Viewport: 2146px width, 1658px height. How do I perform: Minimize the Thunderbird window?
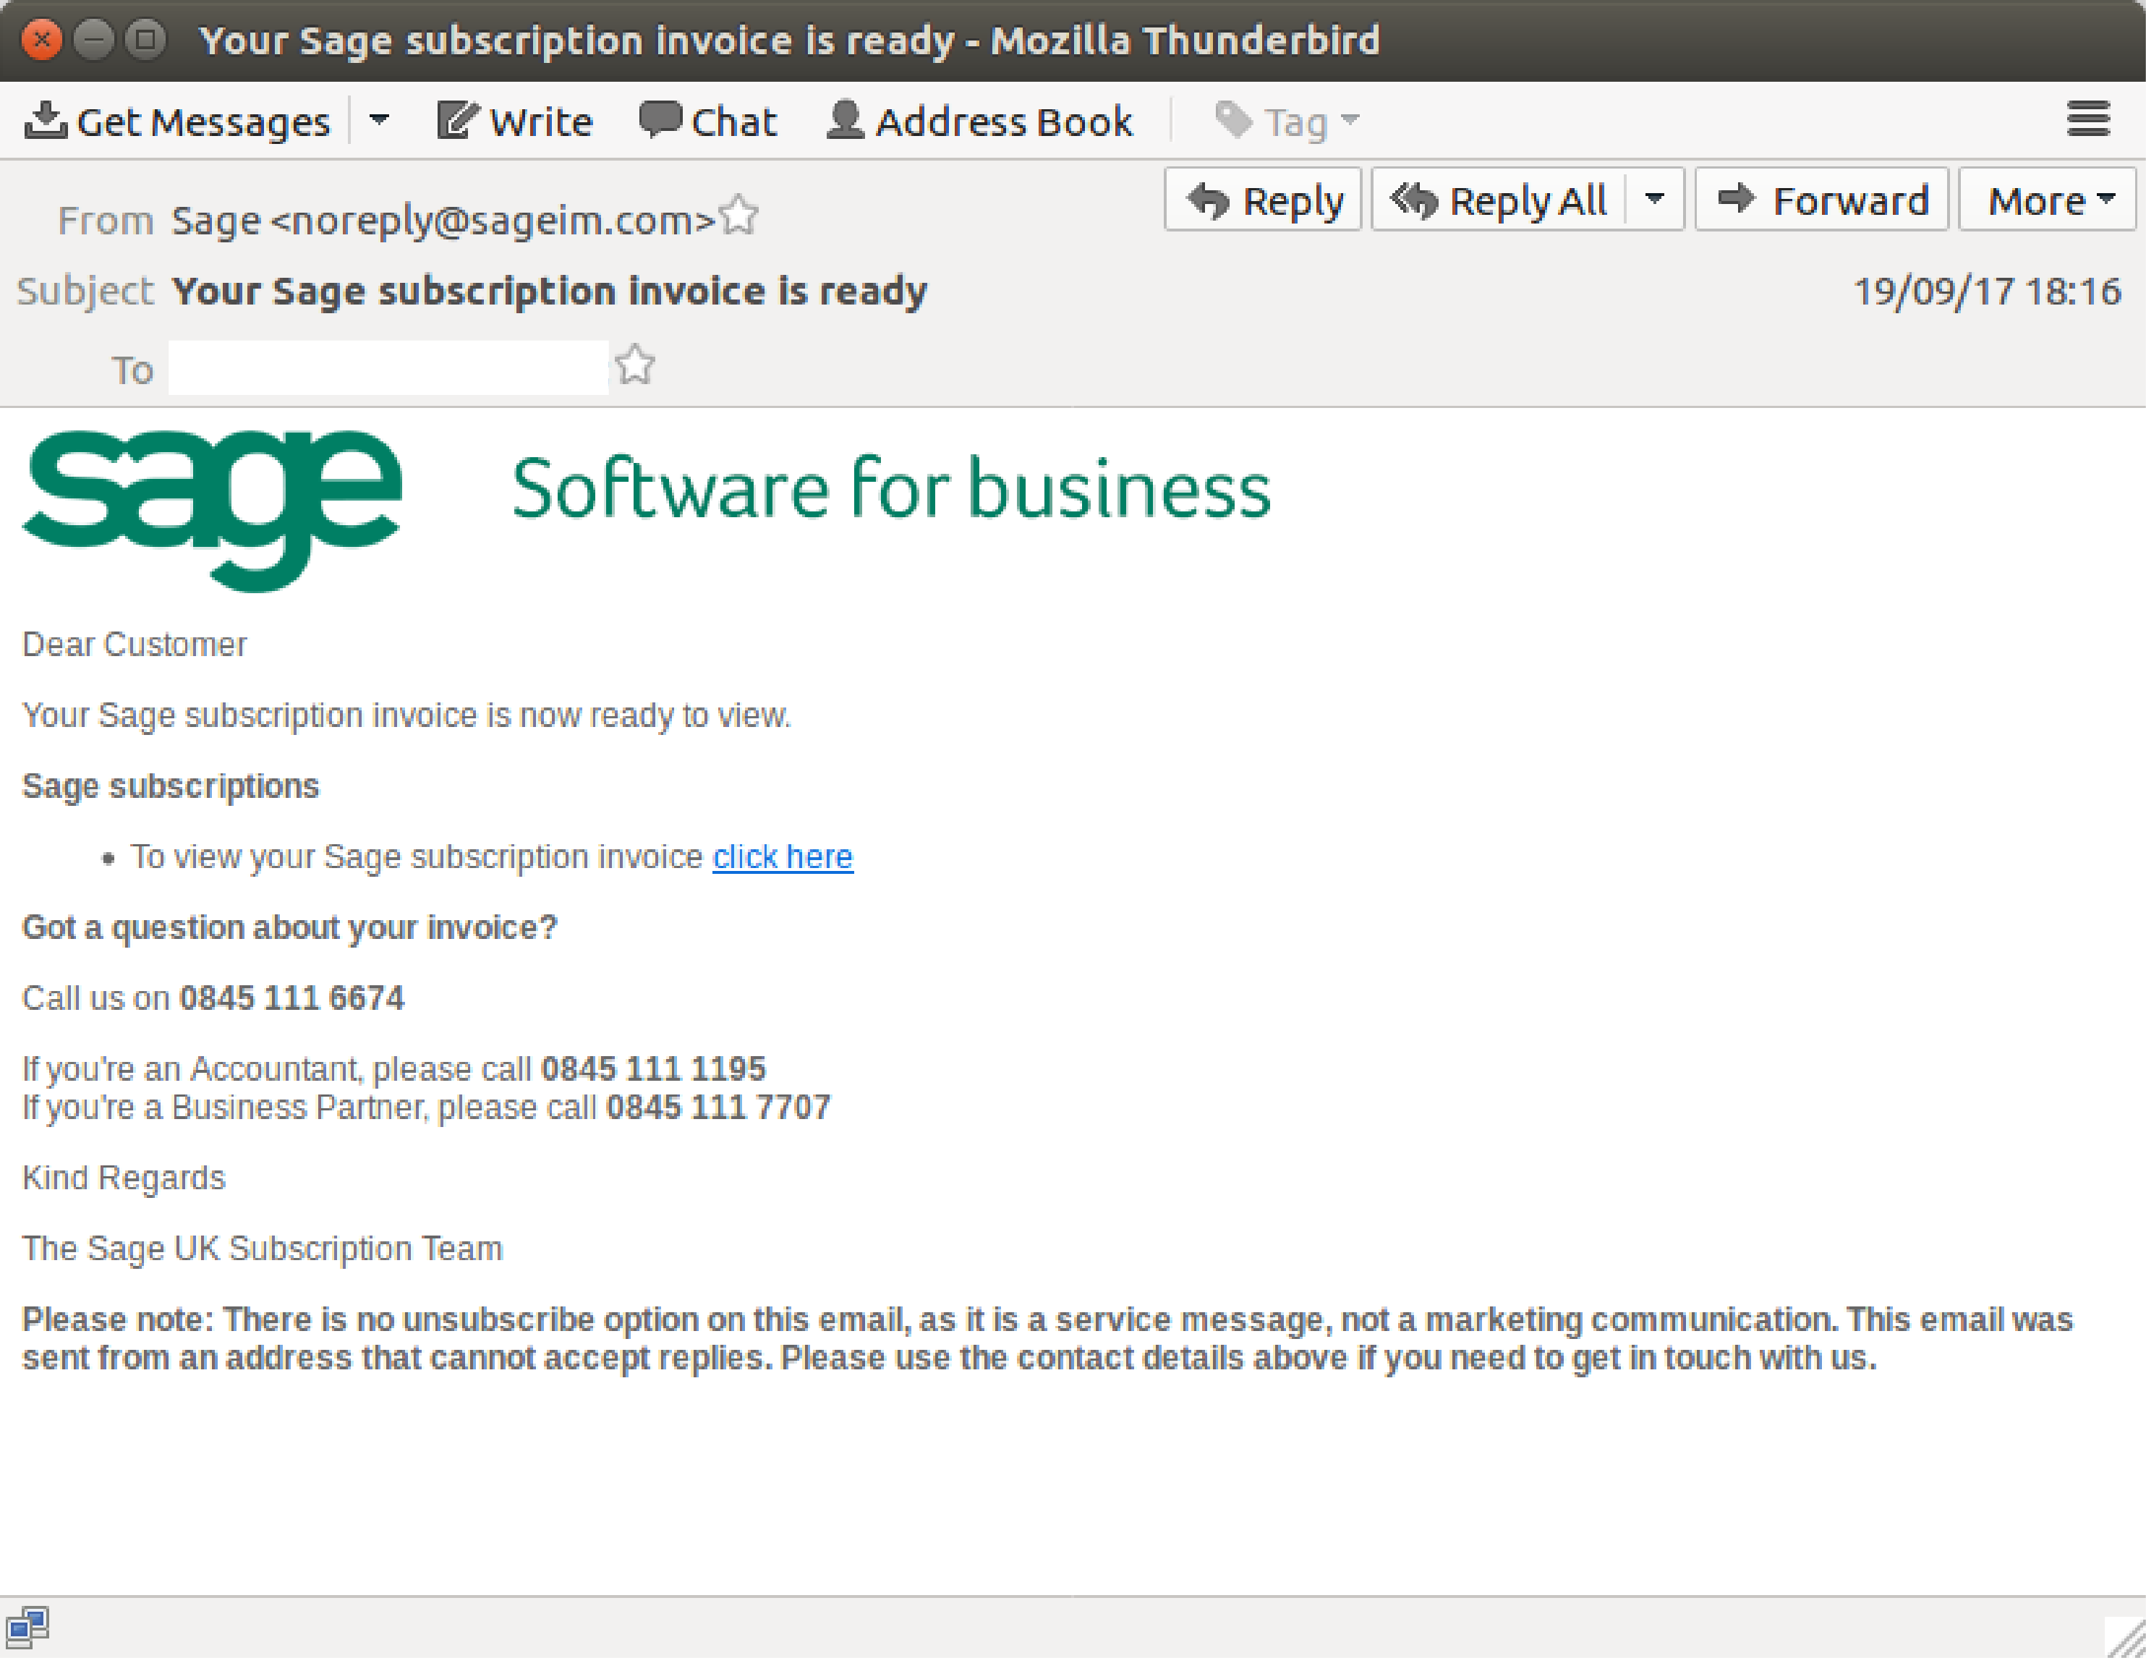94,41
